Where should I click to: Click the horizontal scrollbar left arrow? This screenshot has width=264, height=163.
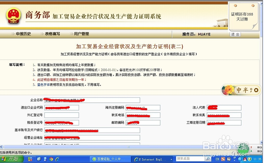1,147
